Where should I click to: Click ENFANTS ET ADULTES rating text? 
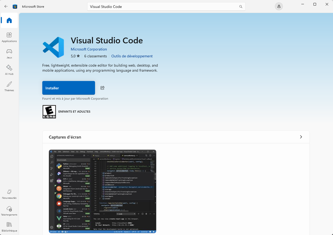coord(74,112)
